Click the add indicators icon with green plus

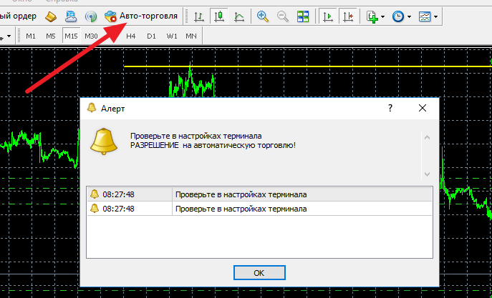pyautogui.click(x=372, y=16)
